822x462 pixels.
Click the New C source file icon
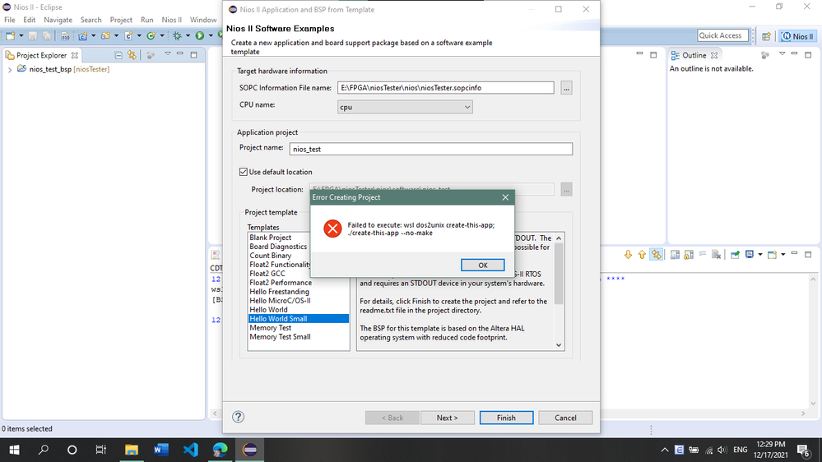(x=128, y=35)
